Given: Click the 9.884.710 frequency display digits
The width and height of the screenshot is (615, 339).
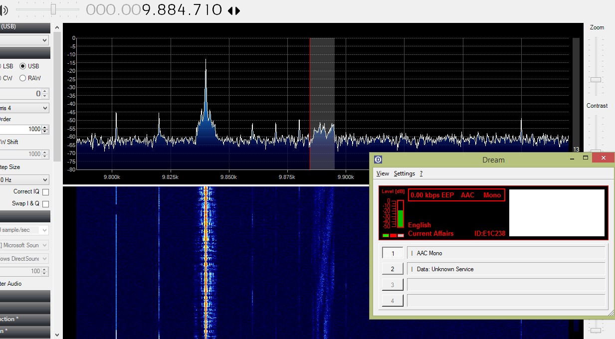Looking at the screenshot, I should (x=182, y=9).
